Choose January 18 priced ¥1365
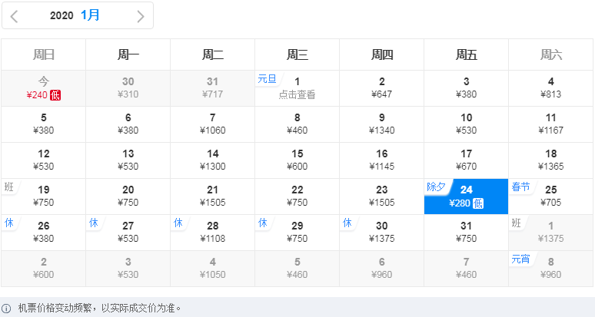This screenshot has height=317, width=595. pyautogui.click(x=551, y=160)
